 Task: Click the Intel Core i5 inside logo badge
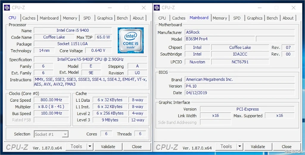point(130,40)
